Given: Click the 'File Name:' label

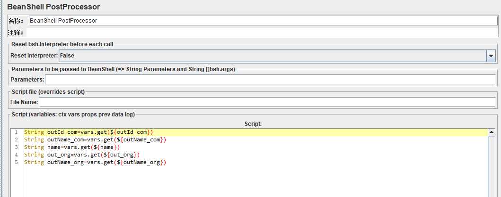Looking at the screenshot, I should click(24, 102).
